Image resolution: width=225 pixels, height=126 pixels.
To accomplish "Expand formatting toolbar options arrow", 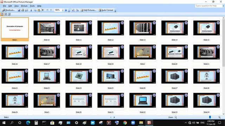I will (x=115, y=10).
